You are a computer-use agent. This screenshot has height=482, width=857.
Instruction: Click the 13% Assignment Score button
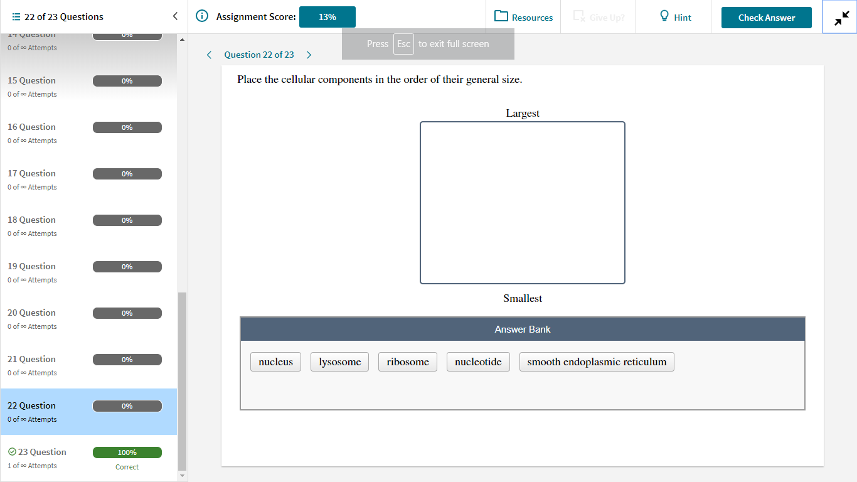tap(327, 17)
